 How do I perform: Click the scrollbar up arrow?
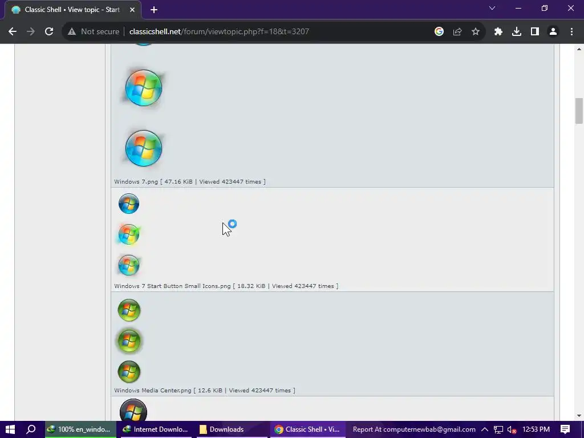point(579,49)
